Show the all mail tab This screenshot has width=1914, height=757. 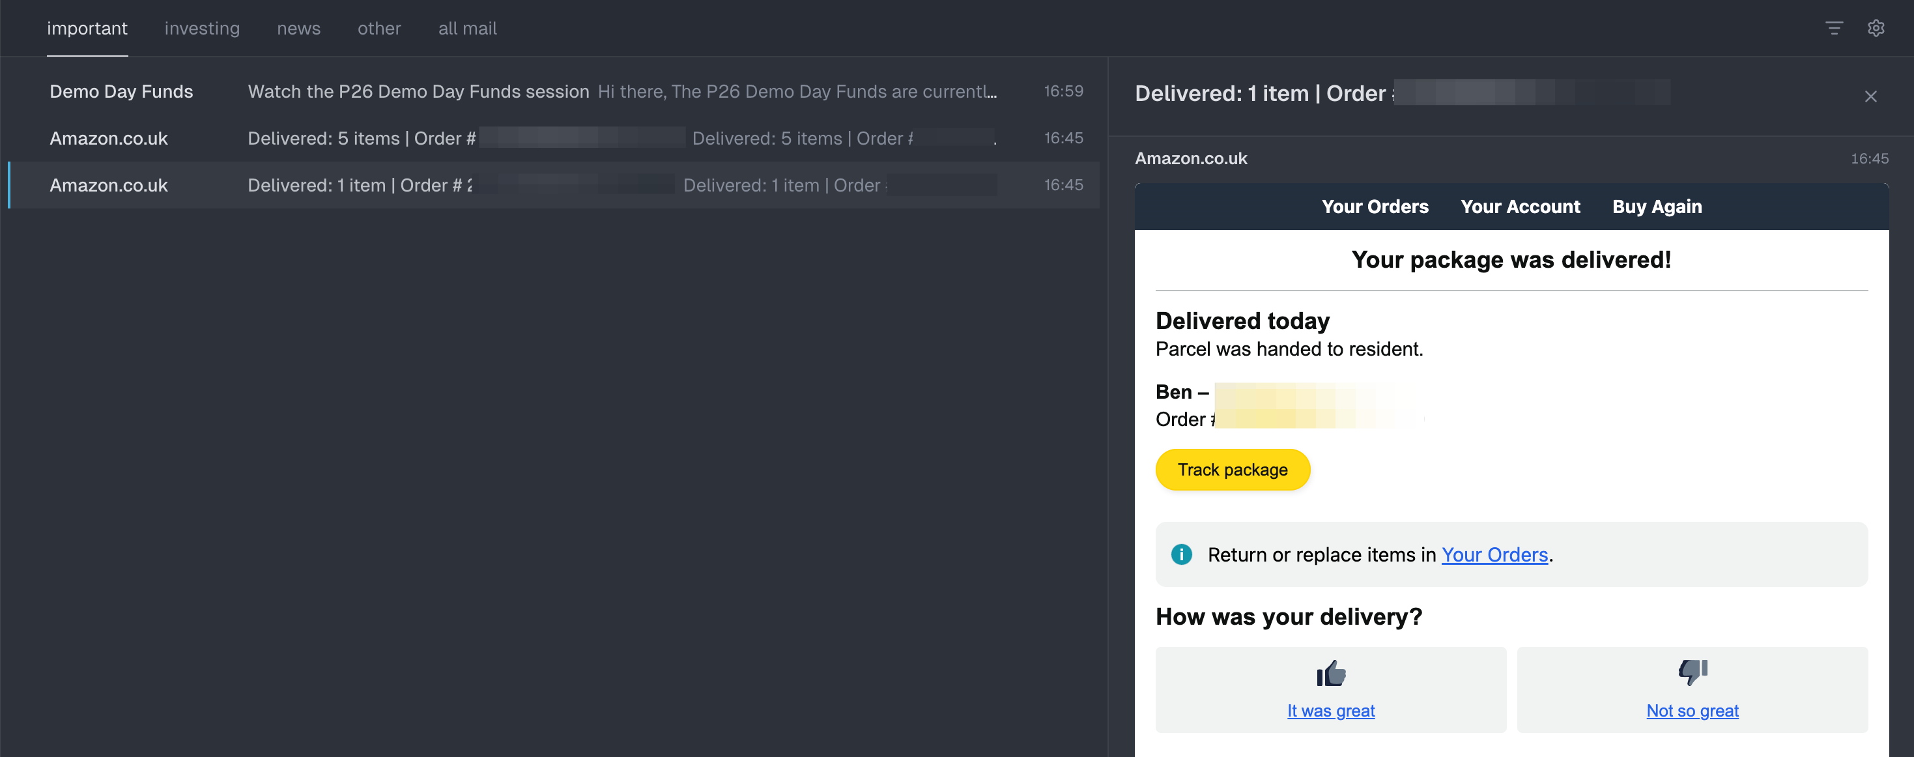[467, 28]
